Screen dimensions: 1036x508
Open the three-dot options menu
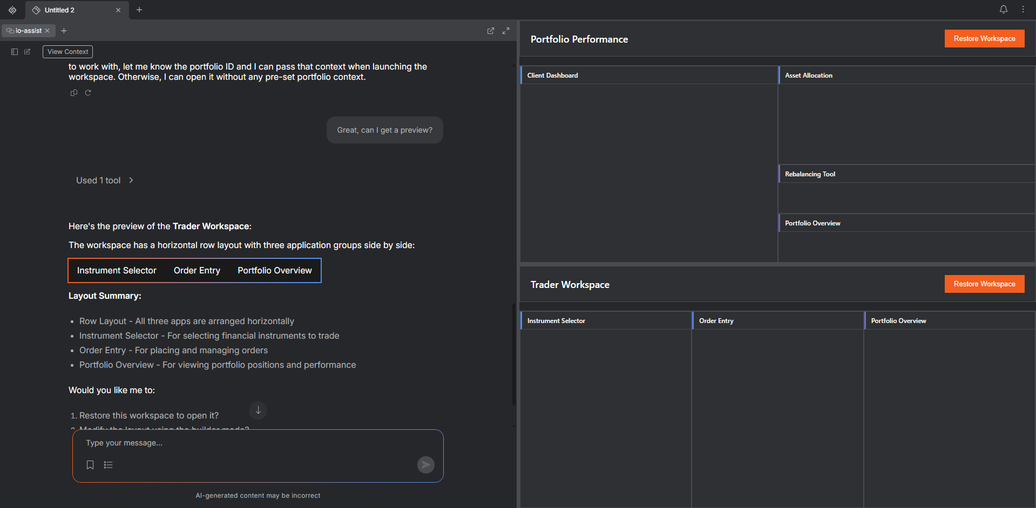point(1023,9)
